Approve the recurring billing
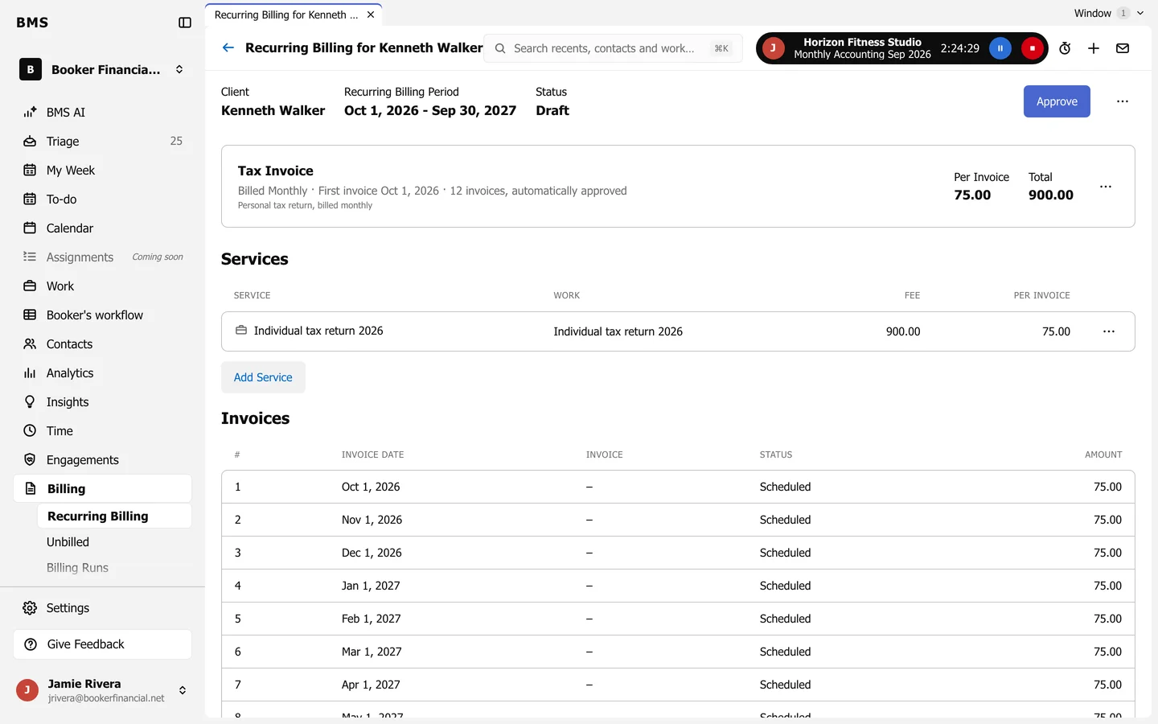 coord(1057,101)
